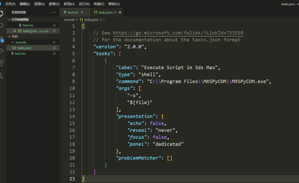The height and width of the screenshot is (183, 299).
Task: Close the tasks.json editor tab
Action: (120, 12)
